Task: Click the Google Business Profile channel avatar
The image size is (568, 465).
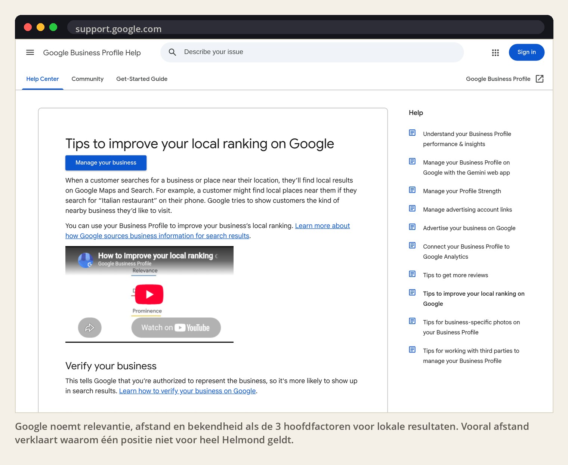Action: point(86,260)
